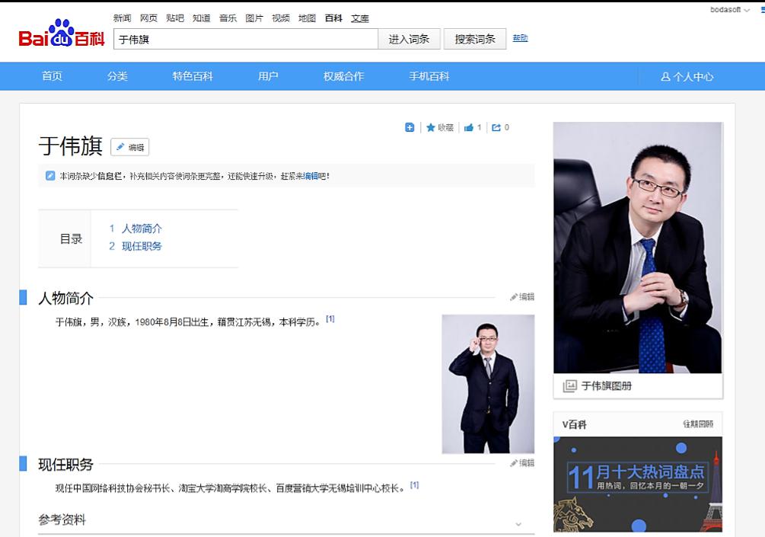Open the 视频 service link
The image size is (765, 537).
281,18
